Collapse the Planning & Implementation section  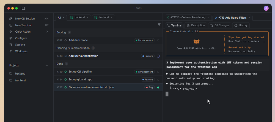108,48
